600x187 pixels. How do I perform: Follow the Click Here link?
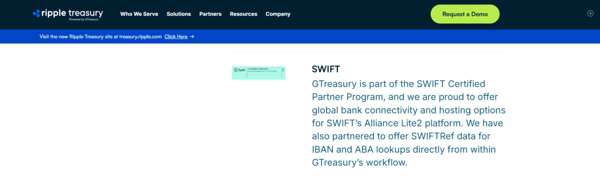[x=176, y=37]
